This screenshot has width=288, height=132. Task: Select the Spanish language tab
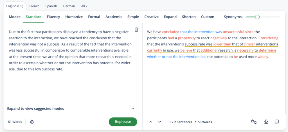51,6
